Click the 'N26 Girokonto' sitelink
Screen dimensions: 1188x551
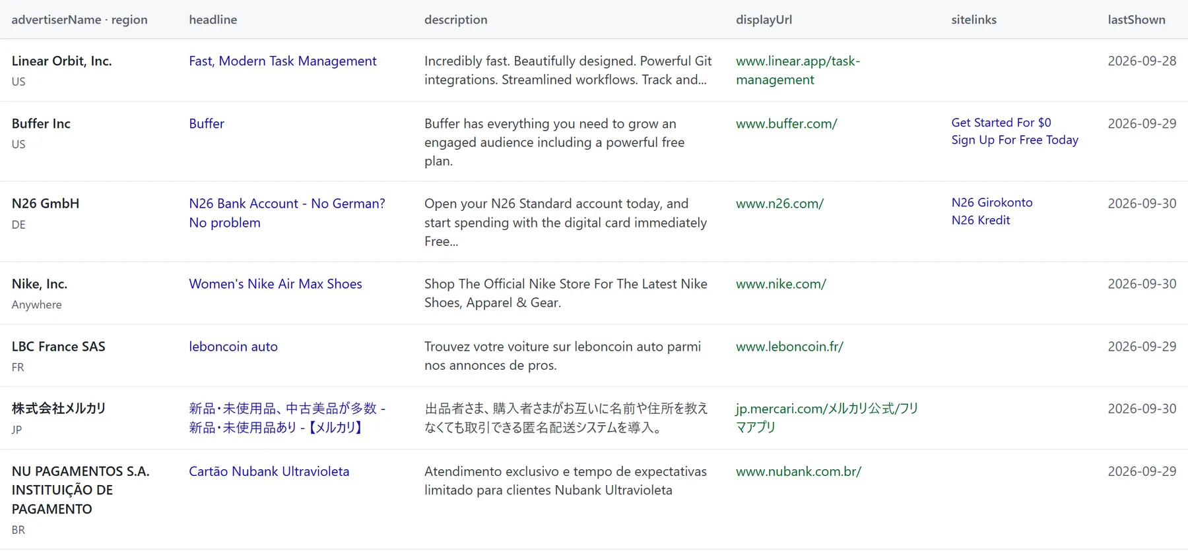click(992, 203)
